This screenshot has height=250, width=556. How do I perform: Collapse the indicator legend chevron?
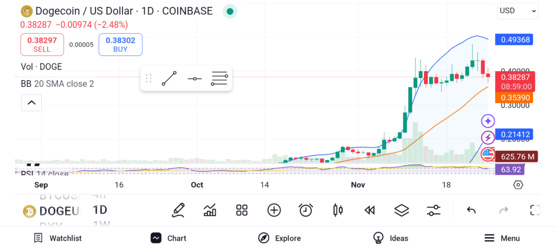(31, 102)
